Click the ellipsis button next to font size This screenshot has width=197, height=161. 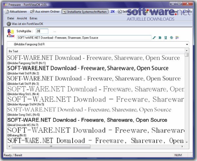coord(55,32)
